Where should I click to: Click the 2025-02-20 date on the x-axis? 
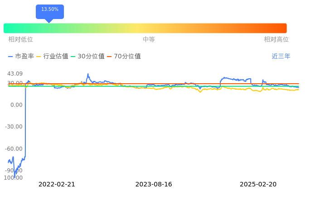tap(258, 184)
